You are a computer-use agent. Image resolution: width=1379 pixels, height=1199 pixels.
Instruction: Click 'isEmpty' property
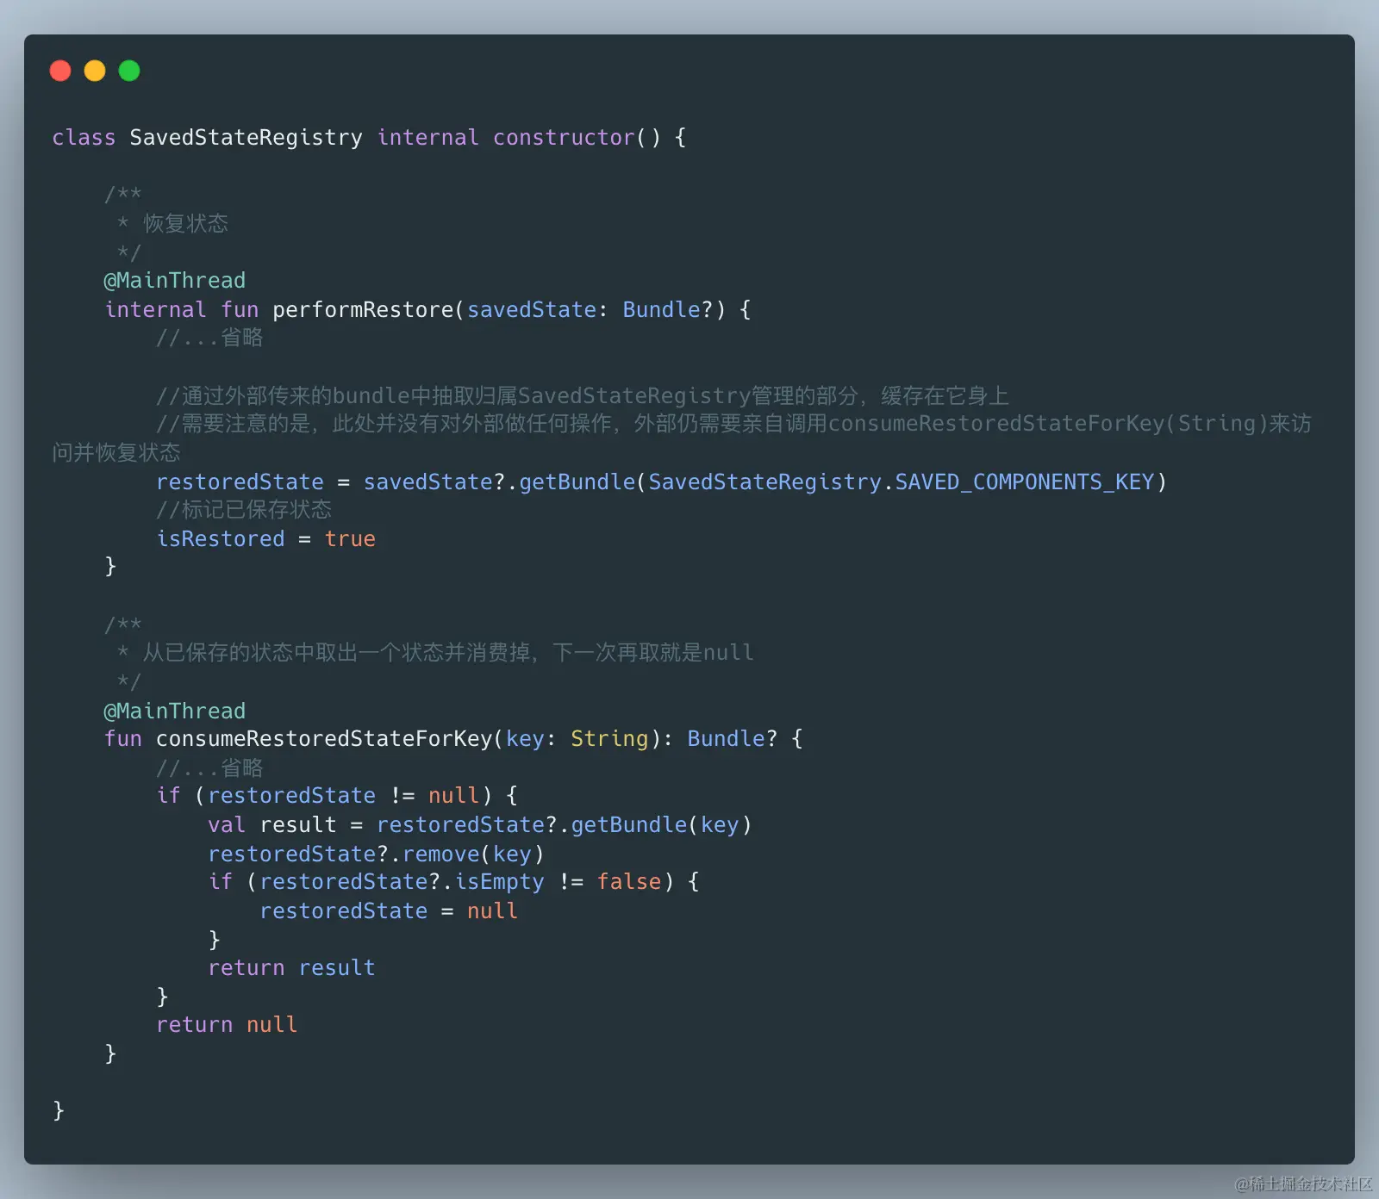coord(500,882)
